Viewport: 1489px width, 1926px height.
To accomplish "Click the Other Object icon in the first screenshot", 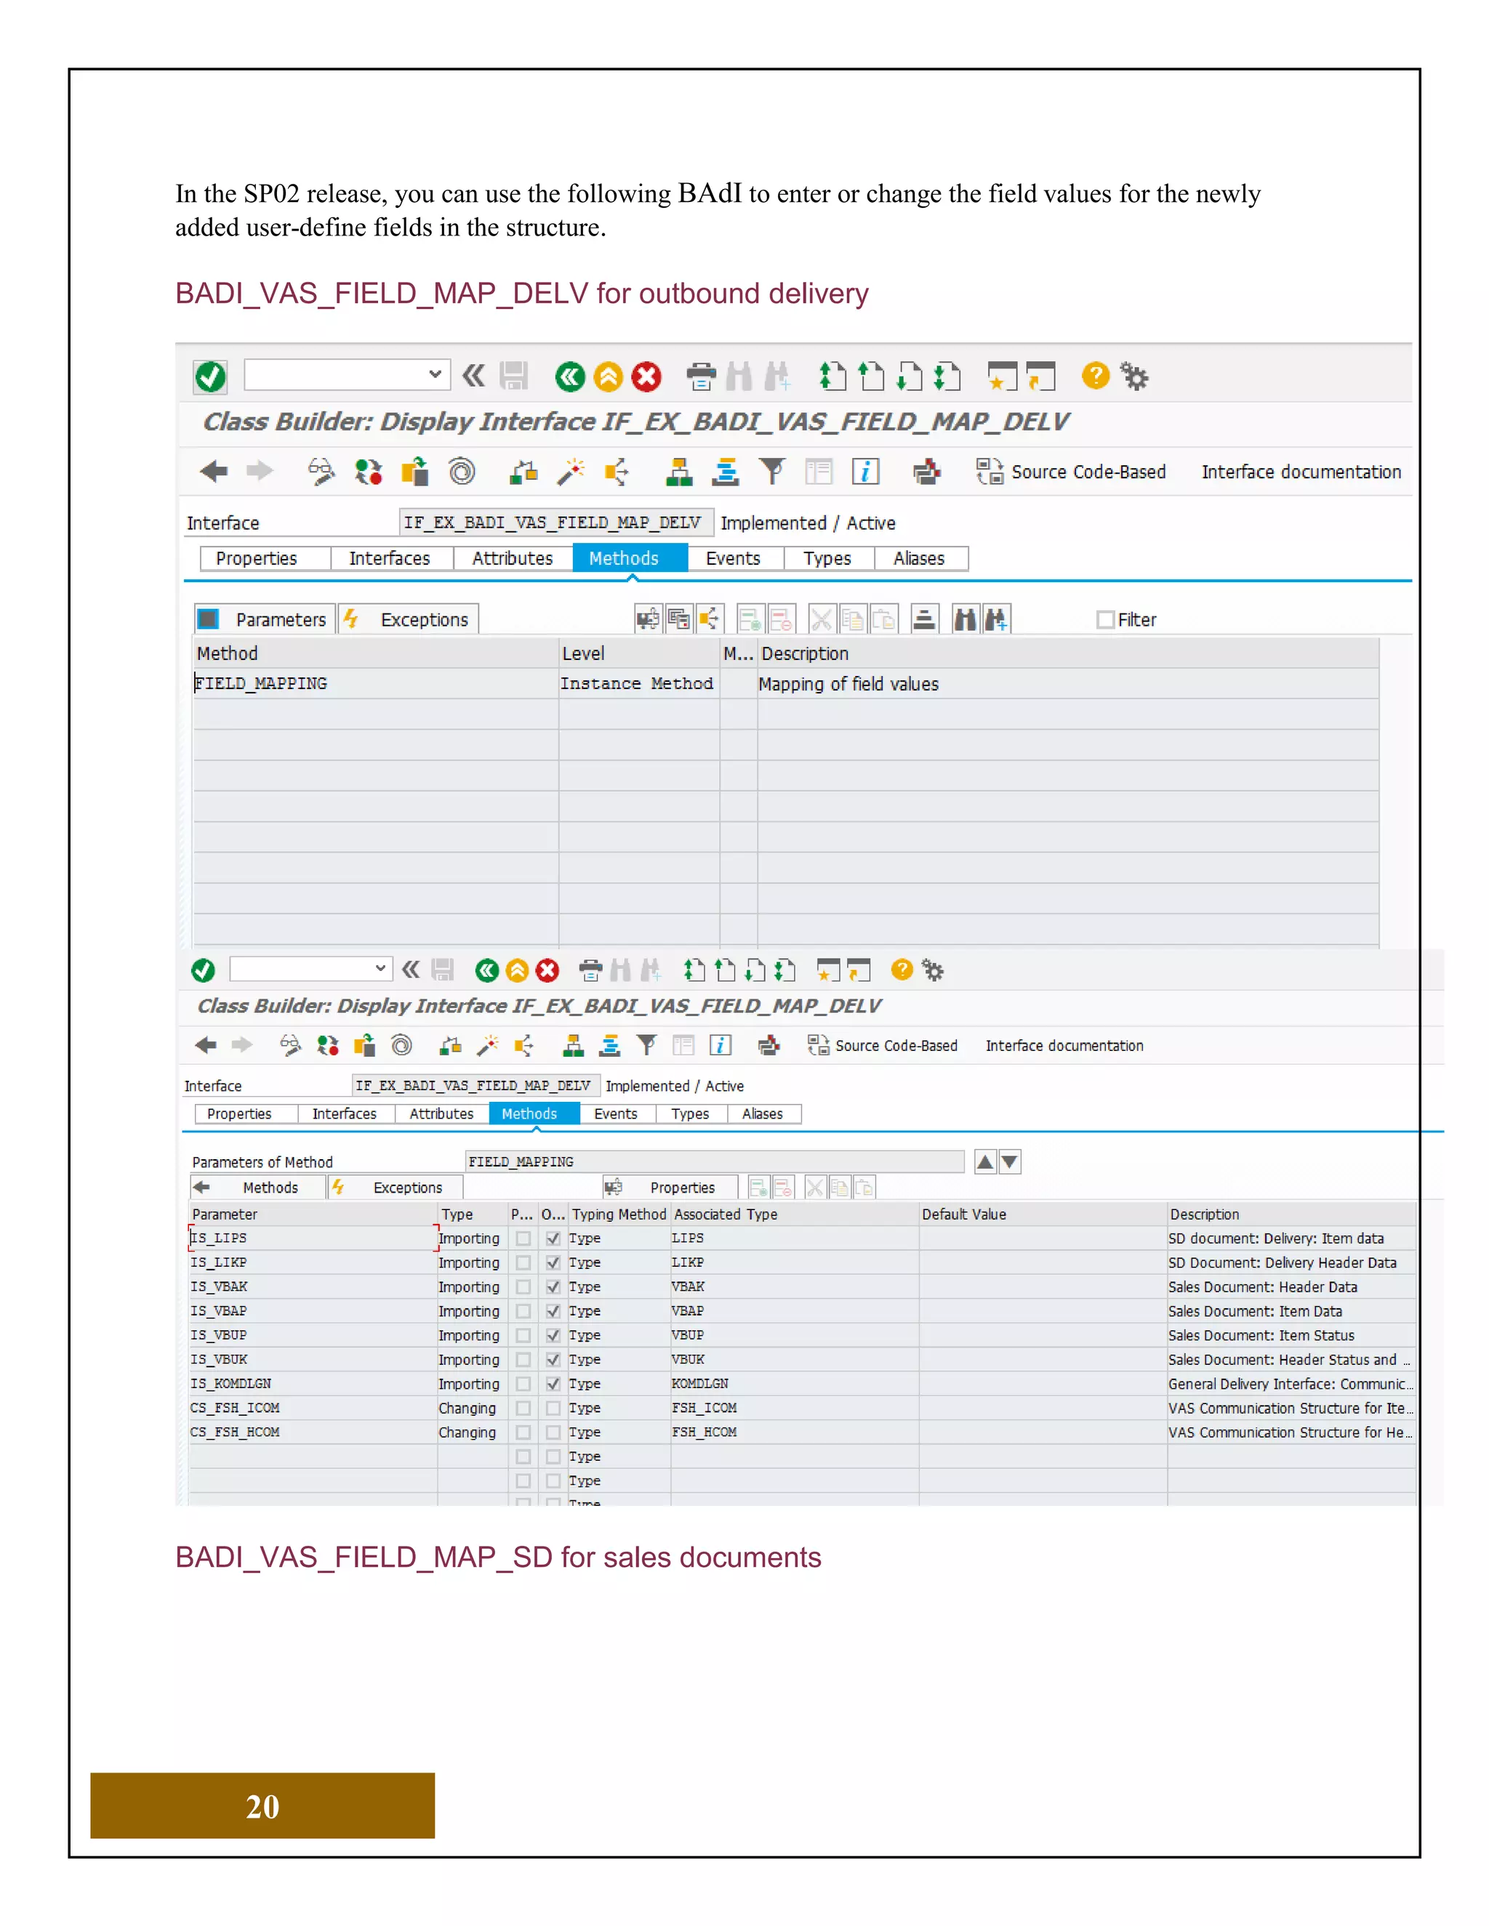I will coord(414,472).
